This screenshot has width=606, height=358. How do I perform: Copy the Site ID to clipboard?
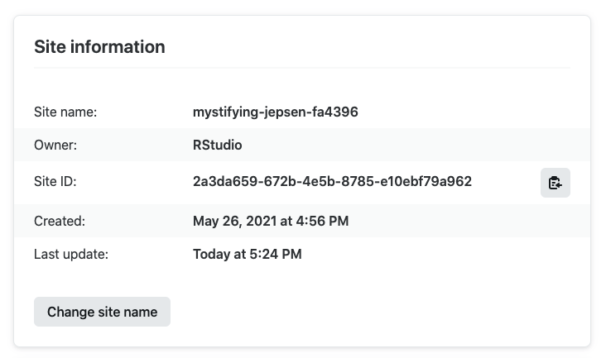click(x=555, y=183)
